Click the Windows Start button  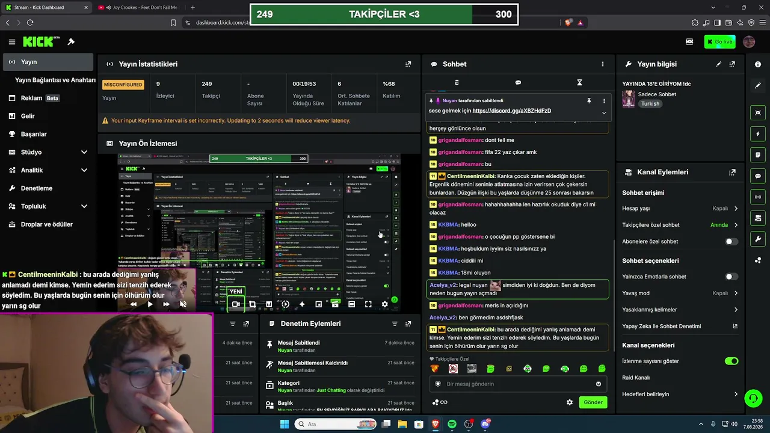[285, 424]
